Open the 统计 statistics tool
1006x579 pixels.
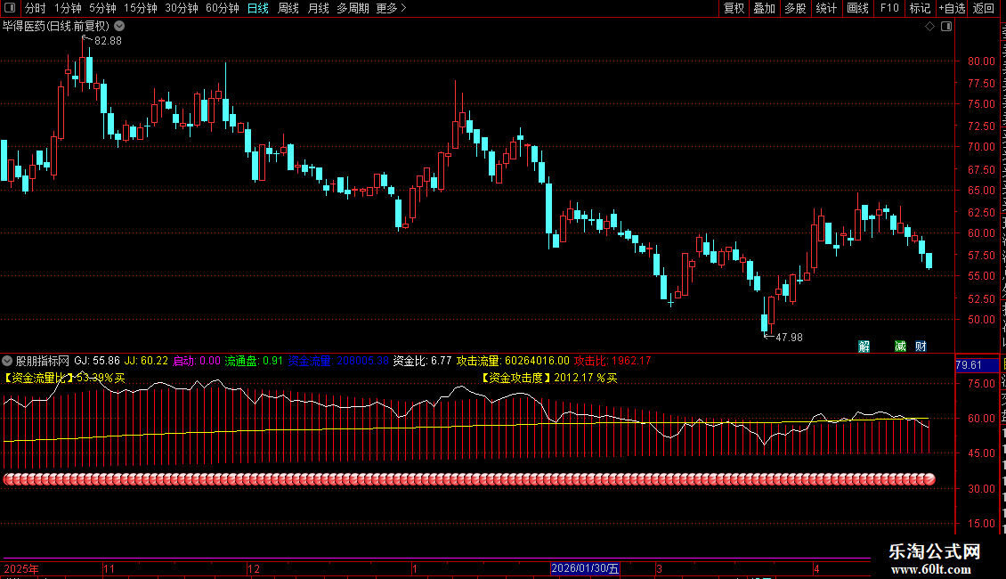825,8
